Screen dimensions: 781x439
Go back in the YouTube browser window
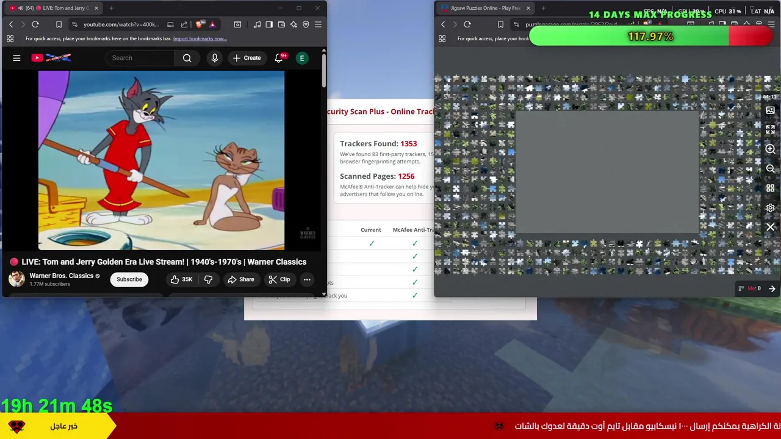coord(11,24)
